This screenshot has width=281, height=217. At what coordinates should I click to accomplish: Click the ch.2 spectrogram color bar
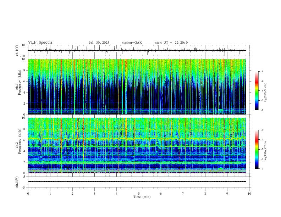257,149
